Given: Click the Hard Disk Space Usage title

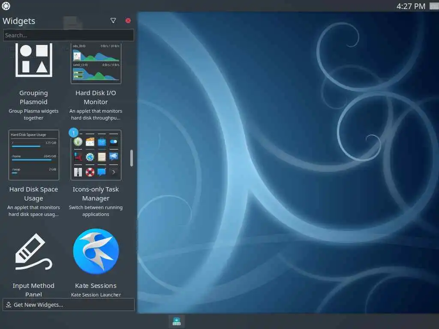Looking at the screenshot, I should (x=33, y=194).
